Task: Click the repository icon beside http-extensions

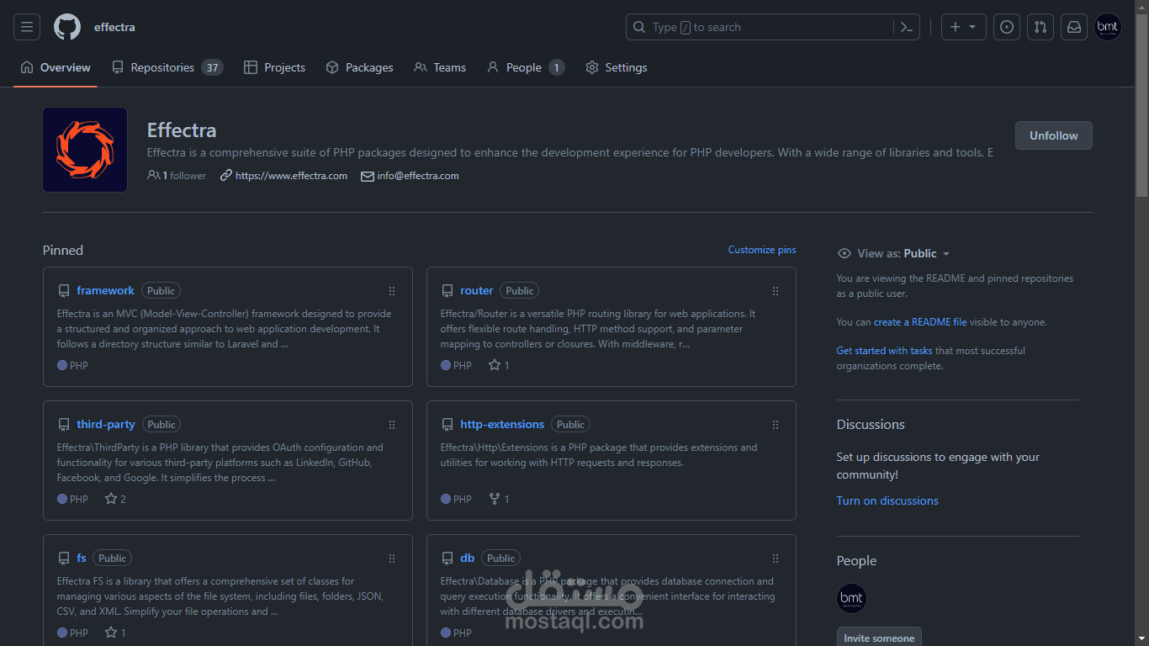Action: click(447, 425)
